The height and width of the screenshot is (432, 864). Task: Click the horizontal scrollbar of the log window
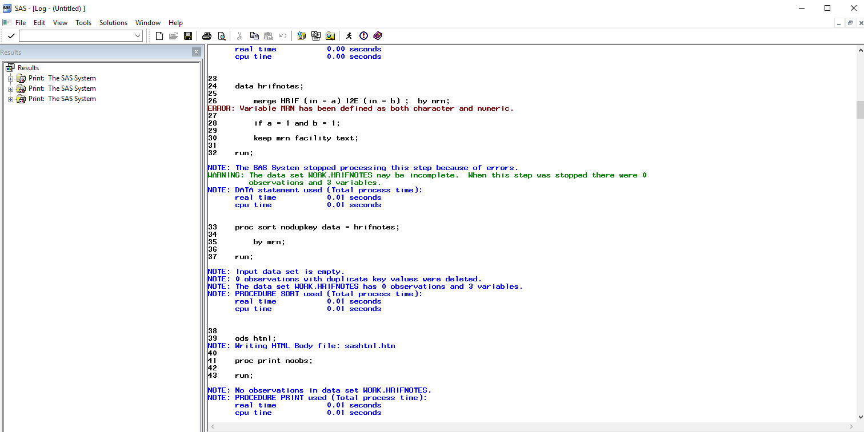tap(514, 426)
